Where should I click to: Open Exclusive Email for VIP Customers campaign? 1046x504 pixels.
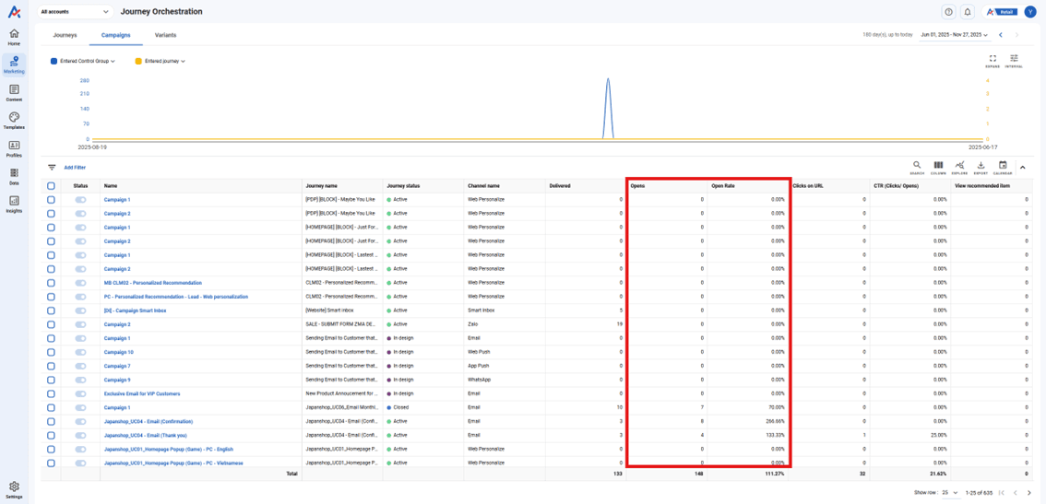click(141, 393)
